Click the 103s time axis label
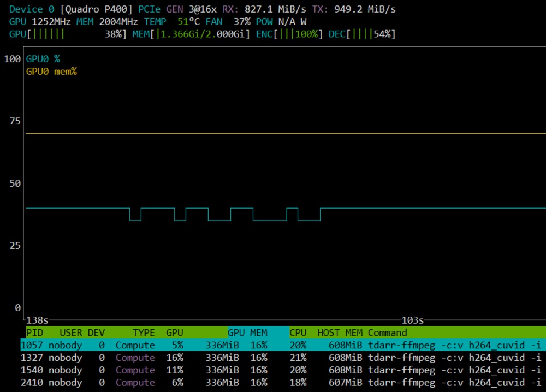Screen dimensions: 546x392 click(x=413, y=320)
